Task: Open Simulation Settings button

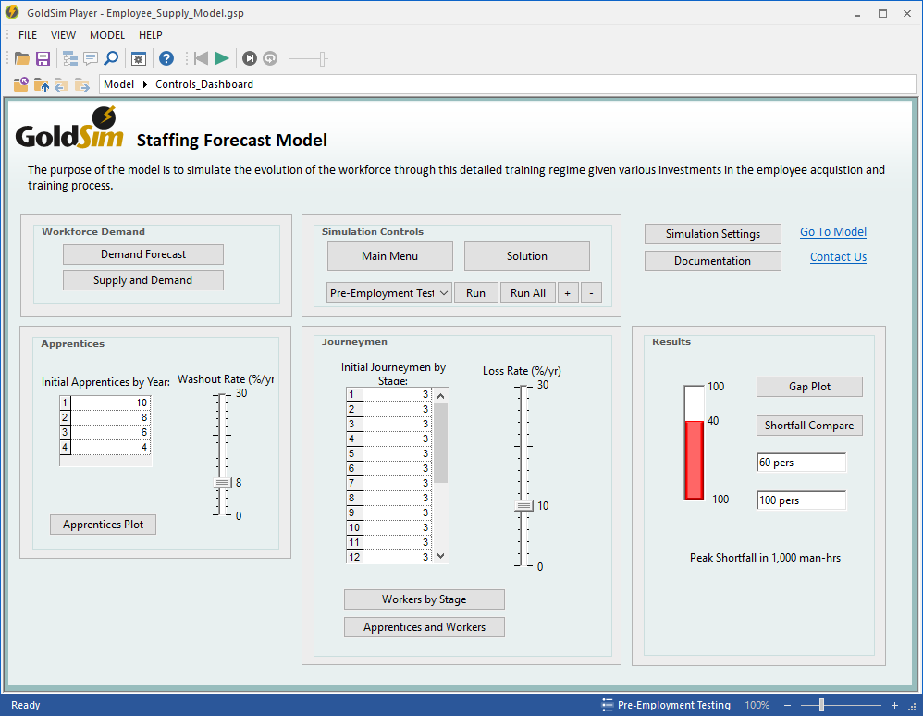Action: 713,234
